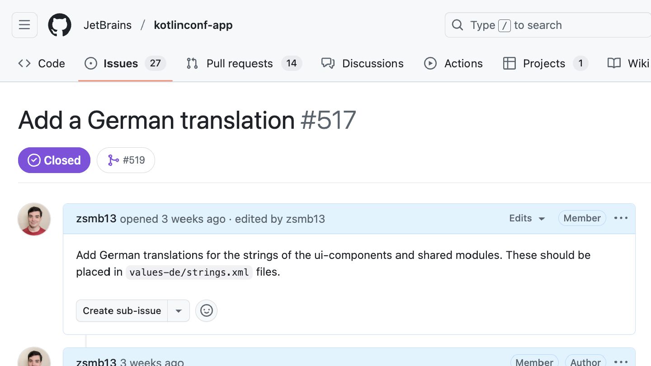Open the Wiki tab
The height and width of the screenshot is (366, 651).
[x=628, y=63]
